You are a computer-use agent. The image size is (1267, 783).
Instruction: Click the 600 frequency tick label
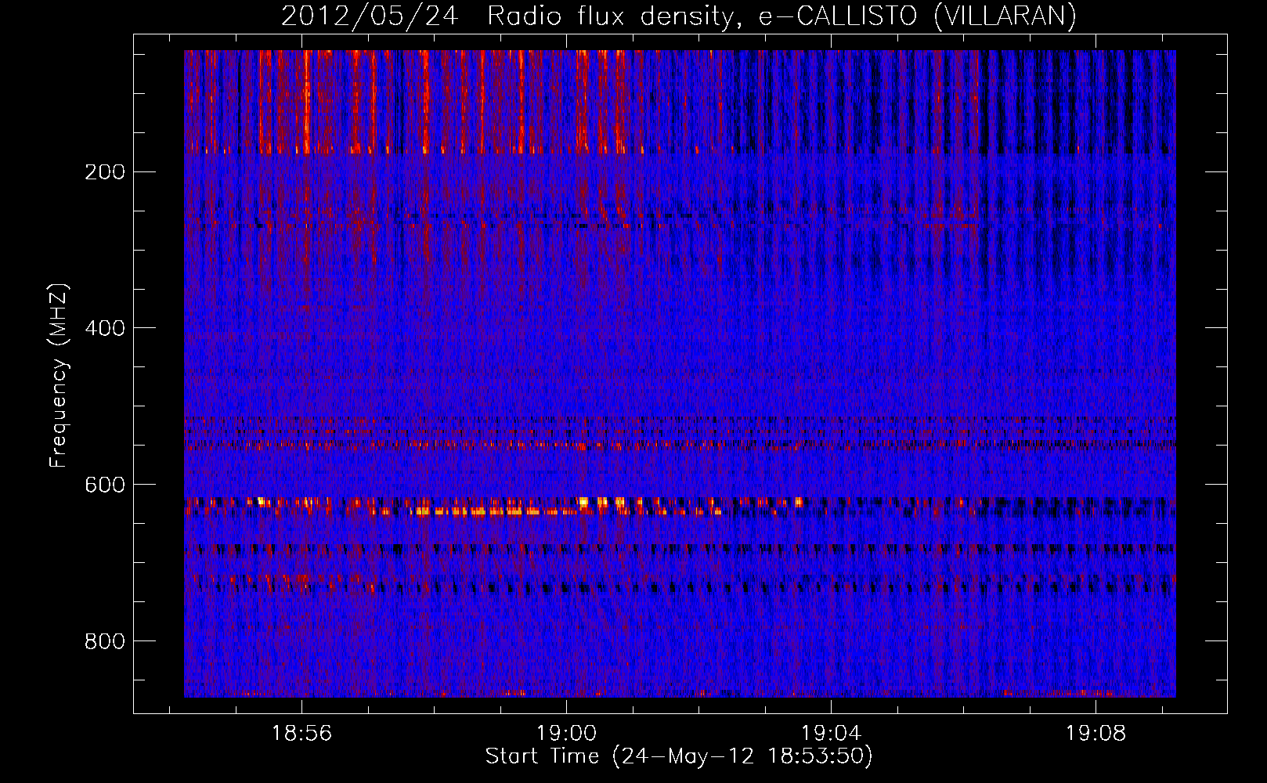105,485
